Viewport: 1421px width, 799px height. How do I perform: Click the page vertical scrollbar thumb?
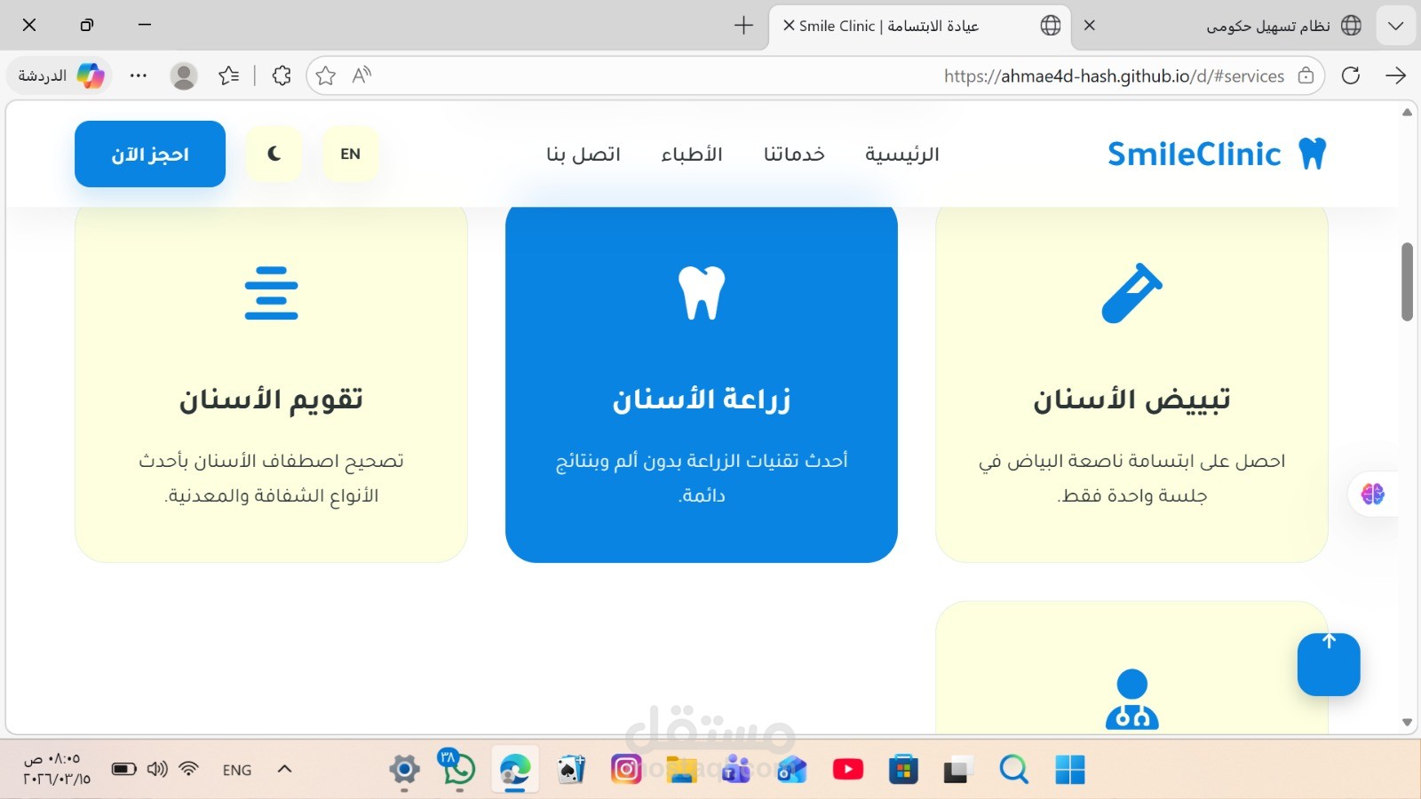(1407, 281)
